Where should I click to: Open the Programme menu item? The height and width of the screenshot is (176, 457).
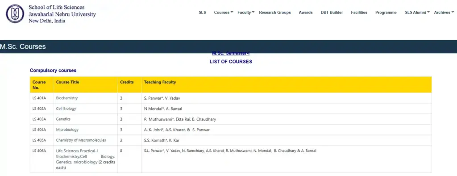pyautogui.click(x=386, y=12)
